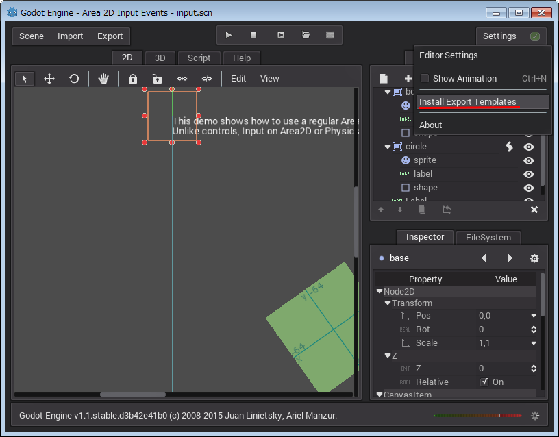
Task: Move node down in scene tree
Action: tap(400, 210)
